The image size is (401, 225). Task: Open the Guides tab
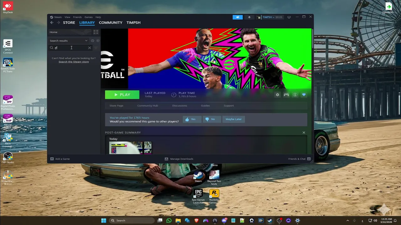click(206, 106)
